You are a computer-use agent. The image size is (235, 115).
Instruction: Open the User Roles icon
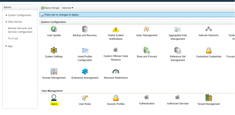point(85,98)
